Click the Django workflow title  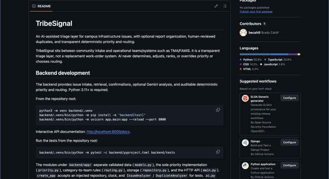[255, 141]
